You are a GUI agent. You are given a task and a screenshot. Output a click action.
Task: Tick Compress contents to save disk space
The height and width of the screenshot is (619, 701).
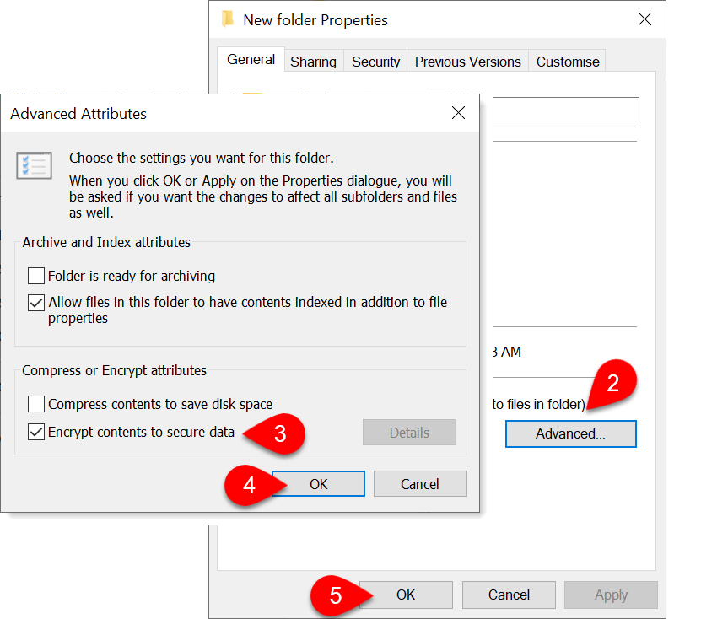tap(35, 404)
